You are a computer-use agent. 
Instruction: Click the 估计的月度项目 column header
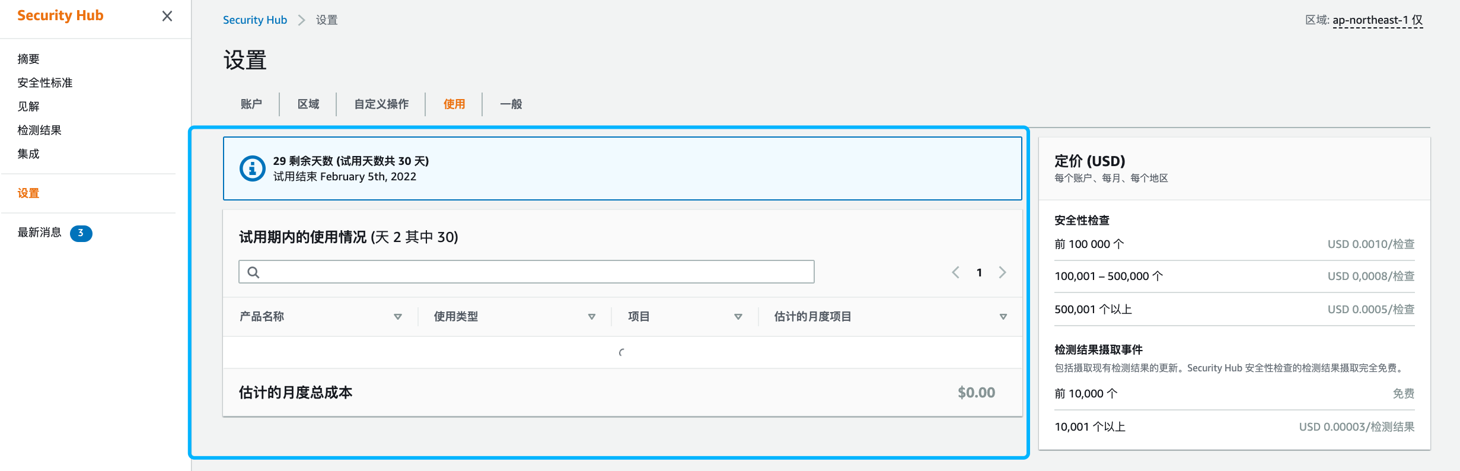(812, 316)
